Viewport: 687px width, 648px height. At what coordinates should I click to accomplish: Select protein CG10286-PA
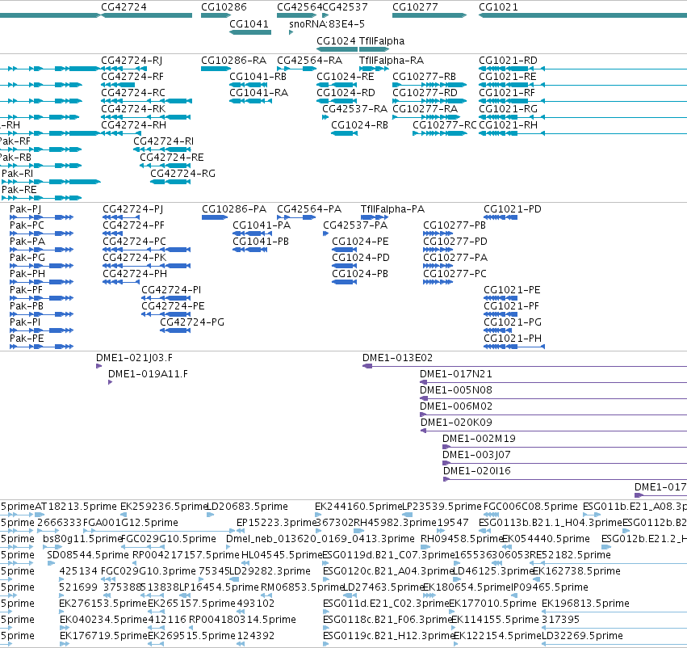pyautogui.click(x=234, y=209)
